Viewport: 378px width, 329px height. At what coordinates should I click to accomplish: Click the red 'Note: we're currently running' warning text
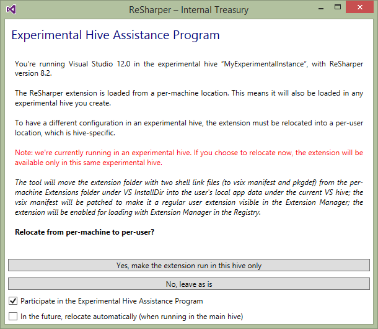click(x=189, y=158)
